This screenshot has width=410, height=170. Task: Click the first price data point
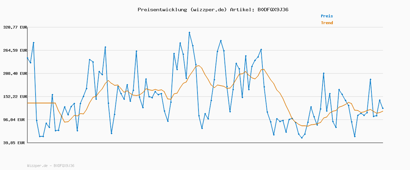(x=27, y=58)
